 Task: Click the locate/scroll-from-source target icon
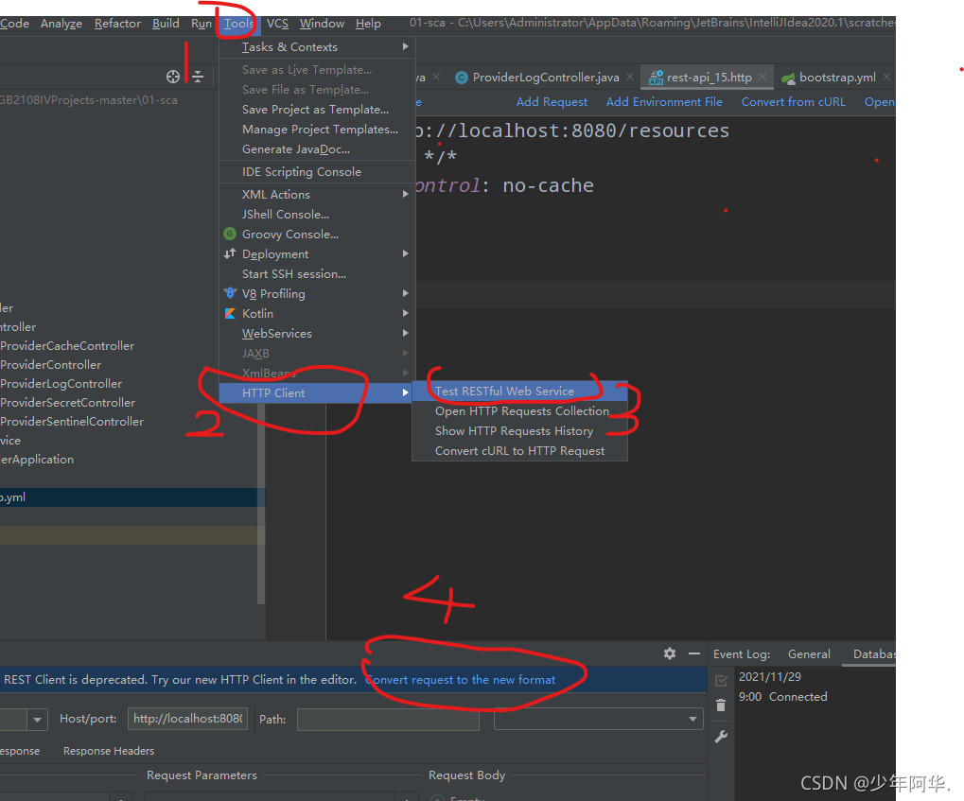[x=173, y=77]
